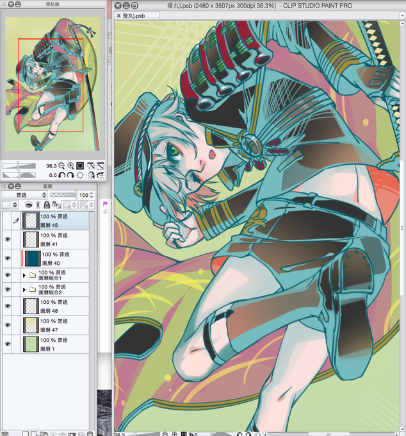Click the purple flag icon beside layers
Screen dimensions: 406x436
coord(105,204)
